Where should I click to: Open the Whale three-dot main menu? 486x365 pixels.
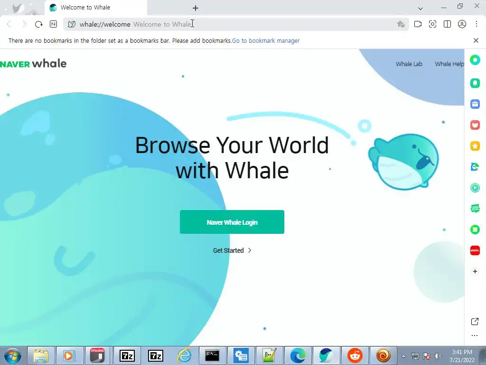(x=477, y=24)
